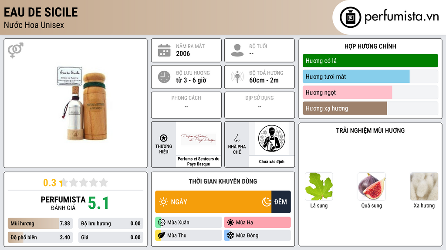Viewport: 446px width, 250px height.
Task: Click the Mùa Đông season label
Action: [247, 235]
